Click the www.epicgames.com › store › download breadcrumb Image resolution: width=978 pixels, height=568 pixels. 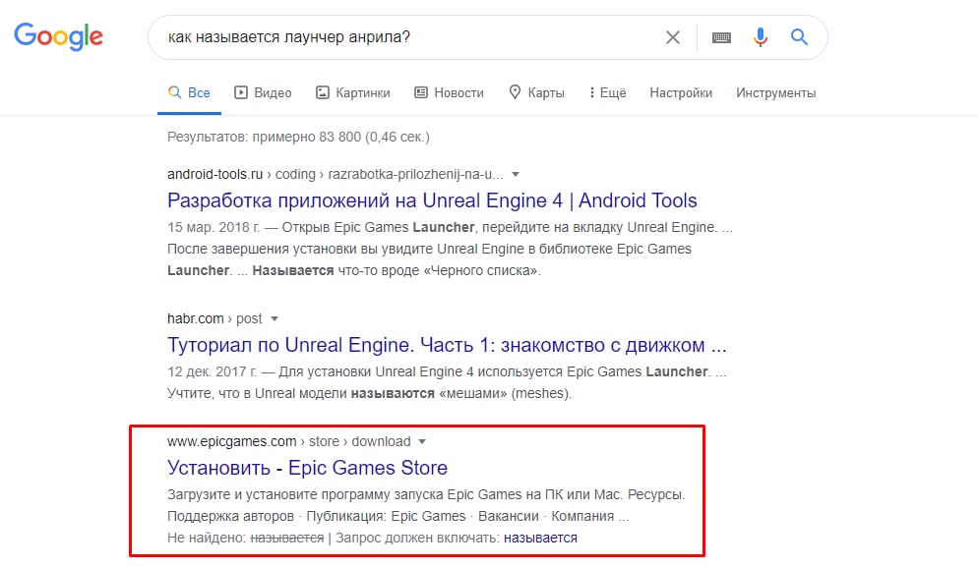pyautogui.click(x=289, y=441)
